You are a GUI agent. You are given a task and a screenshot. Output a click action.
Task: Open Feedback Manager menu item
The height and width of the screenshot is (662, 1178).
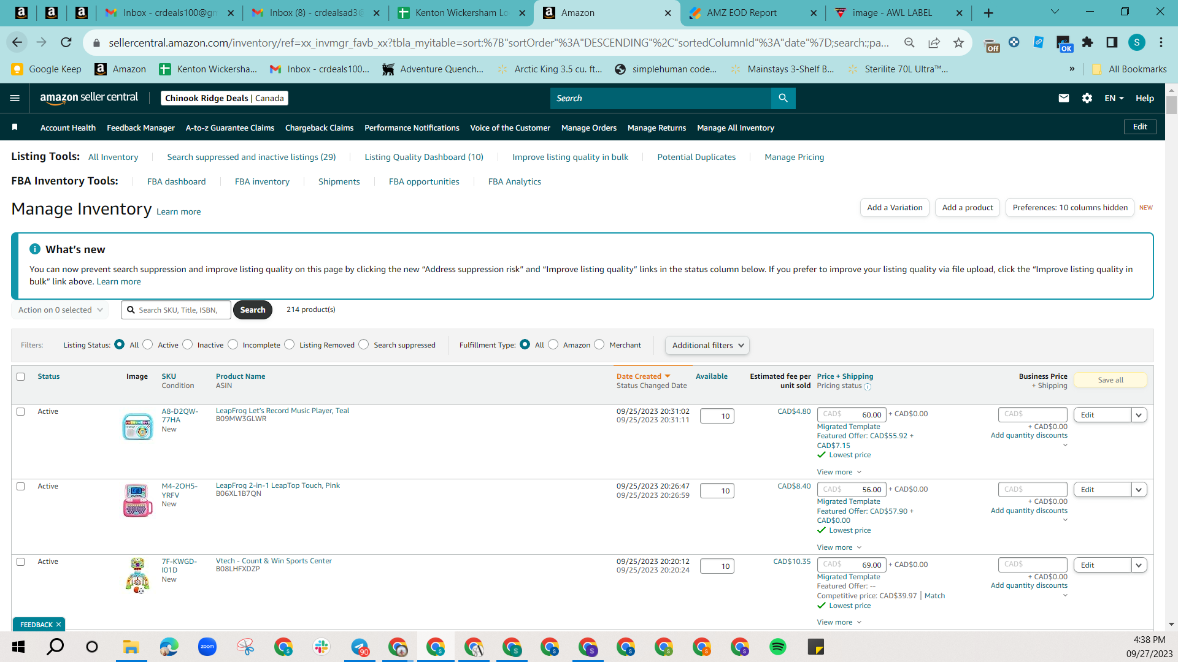(x=141, y=127)
